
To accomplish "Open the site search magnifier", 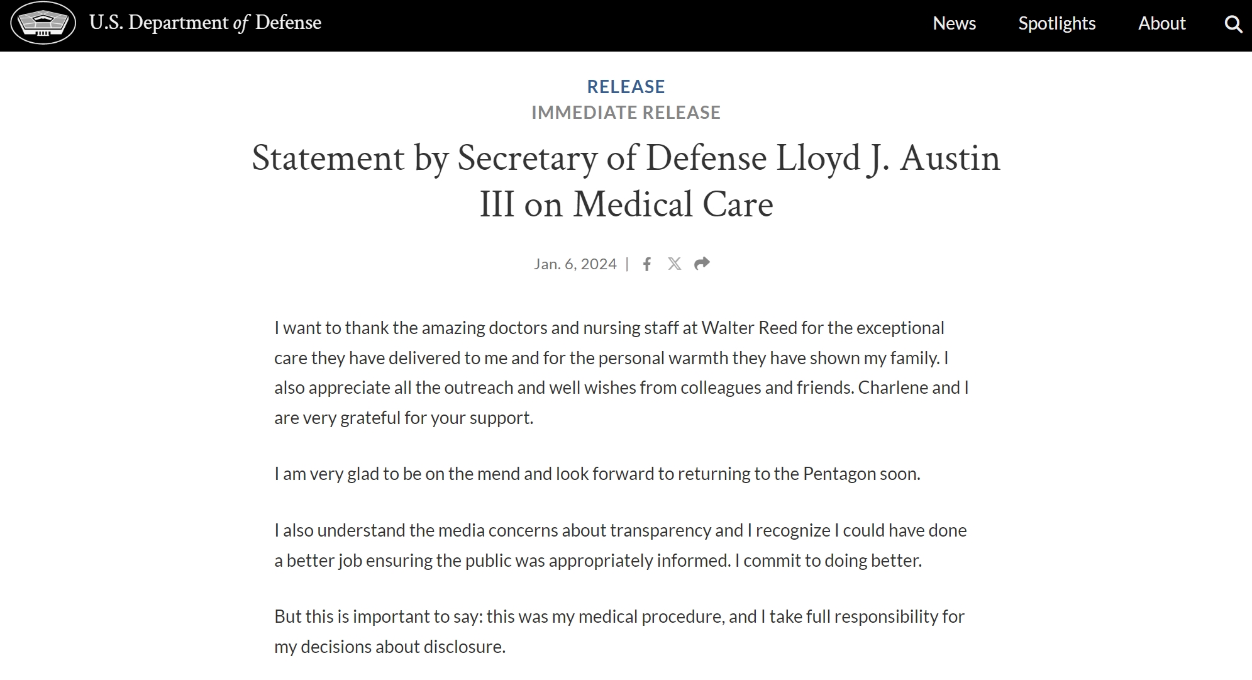I will 1233,25.
